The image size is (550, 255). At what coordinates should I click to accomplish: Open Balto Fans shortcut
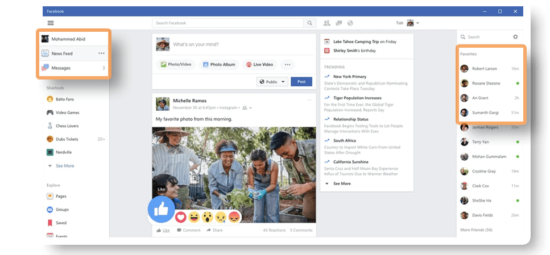tap(65, 99)
